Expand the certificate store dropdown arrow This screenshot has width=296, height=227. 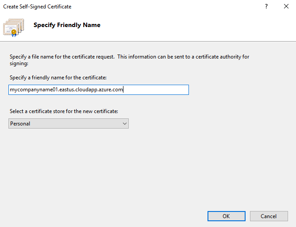click(x=125, y=124)
